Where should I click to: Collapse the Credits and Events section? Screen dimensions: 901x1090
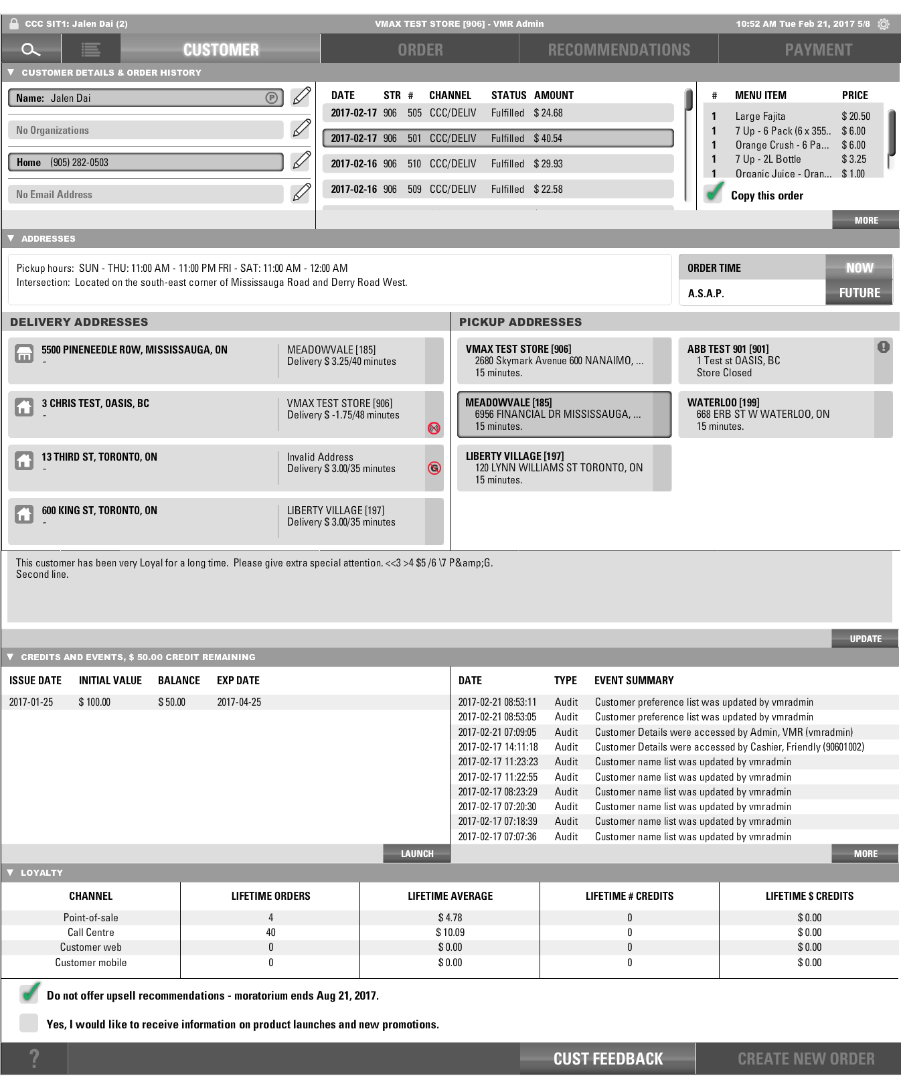(x=11, y=657)
